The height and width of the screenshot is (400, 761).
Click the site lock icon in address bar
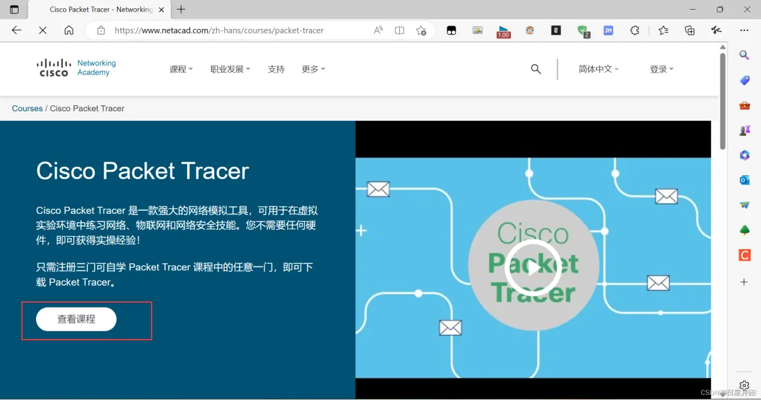click(x=101, y=30)
